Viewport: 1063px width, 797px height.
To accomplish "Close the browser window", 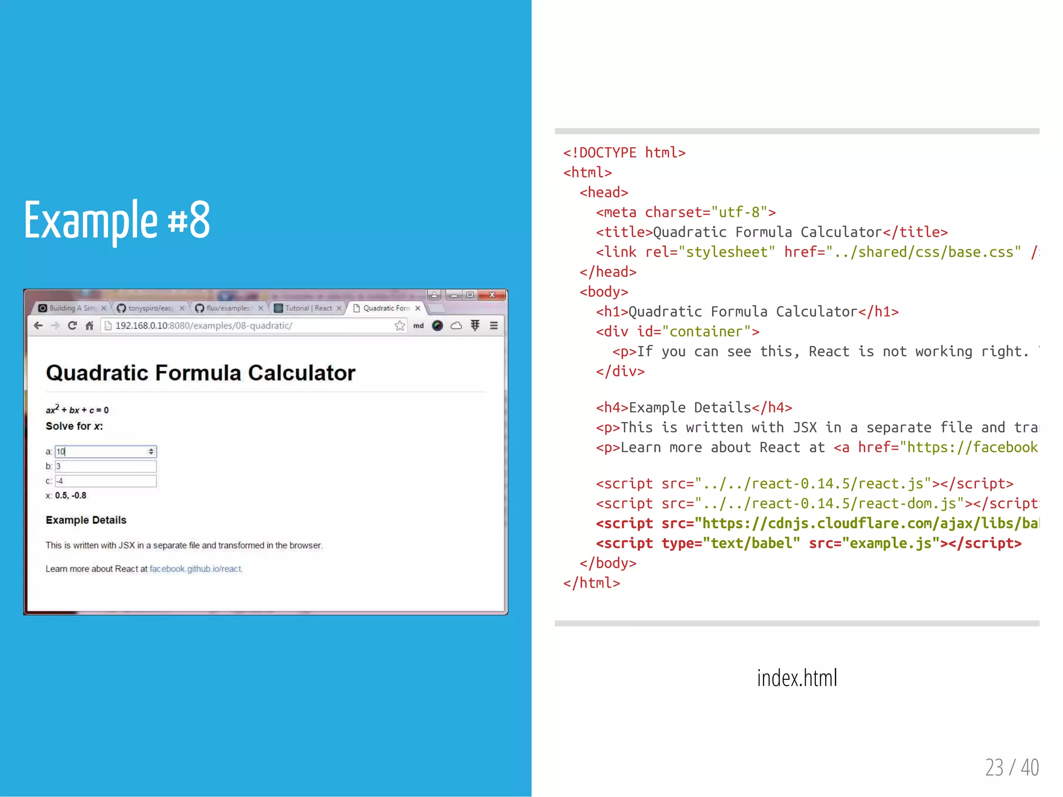I will 492,295.
